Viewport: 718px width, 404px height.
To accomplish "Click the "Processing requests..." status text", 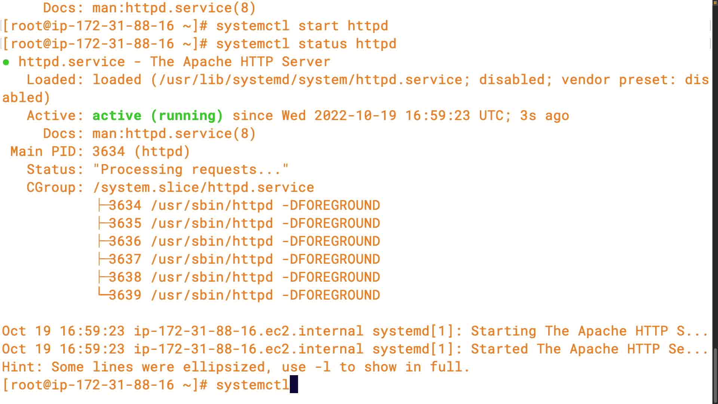I will [191, 169].
